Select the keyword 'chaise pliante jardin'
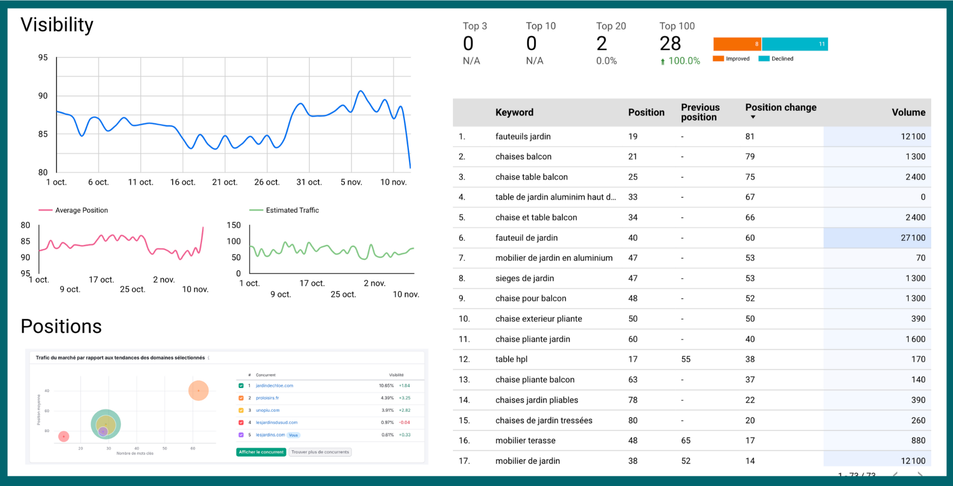Viewport: 953px width, 486px height. tap(532, 339)
